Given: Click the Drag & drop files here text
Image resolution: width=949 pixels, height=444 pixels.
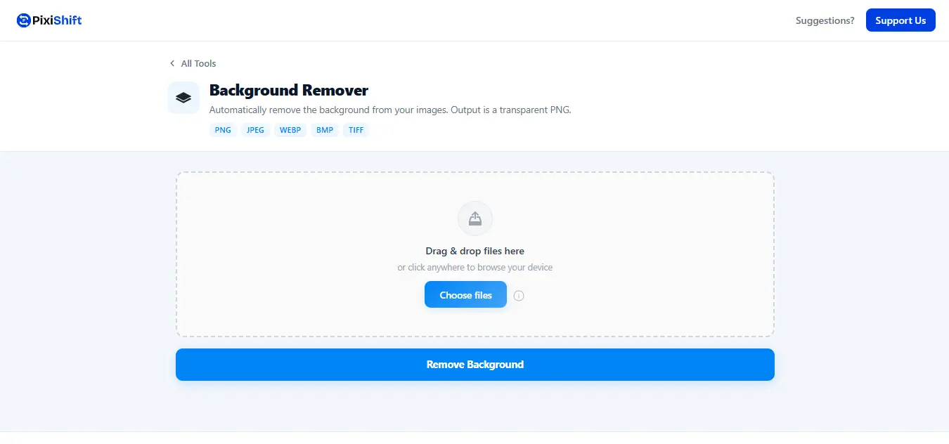Looking at the screenshot, I should coord(475,251).
